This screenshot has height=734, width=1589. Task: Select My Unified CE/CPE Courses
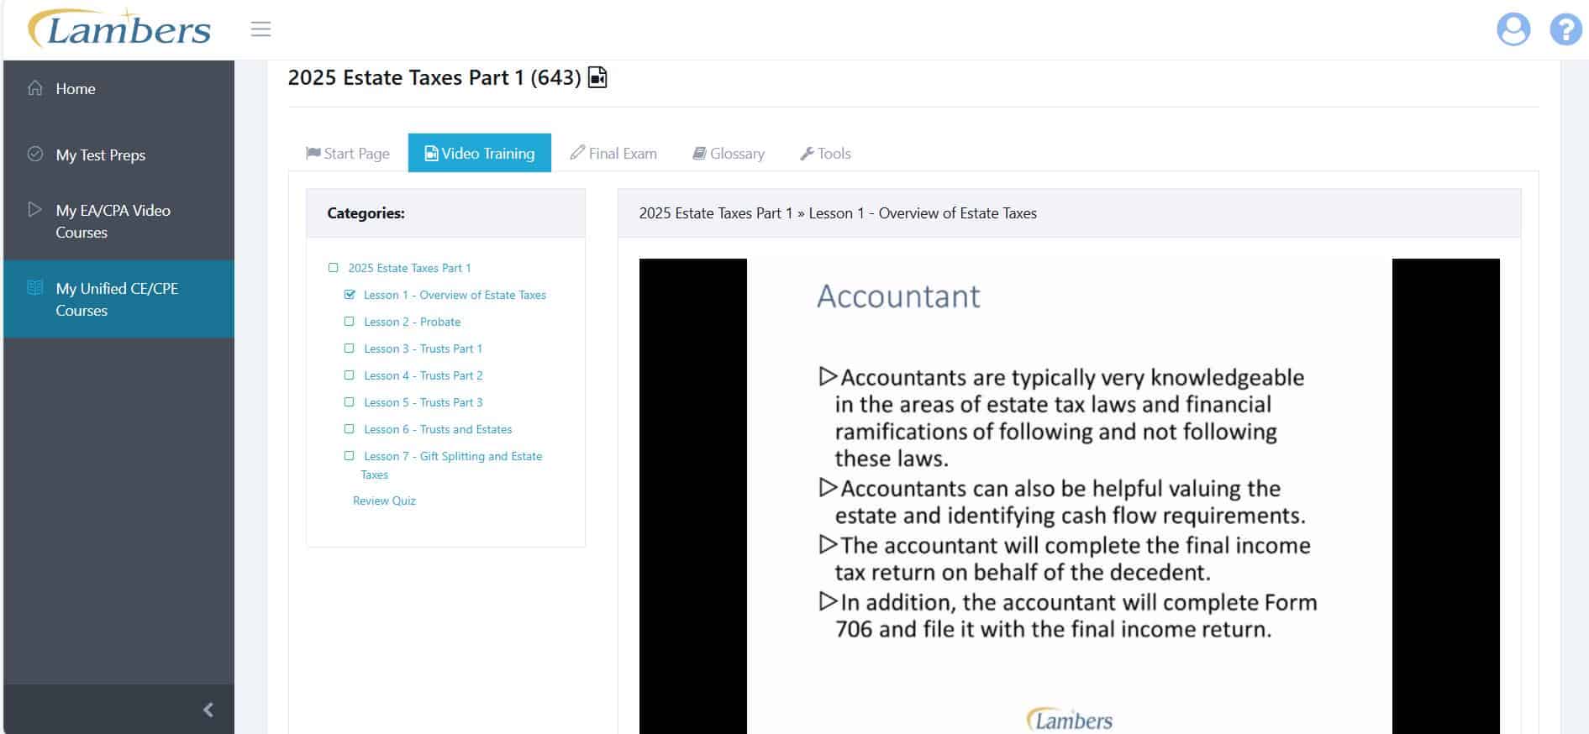click(117, 299)
